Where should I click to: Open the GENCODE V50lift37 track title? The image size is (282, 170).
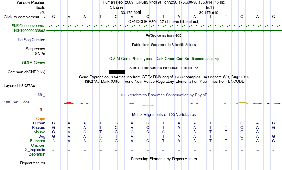pos(164,22)
